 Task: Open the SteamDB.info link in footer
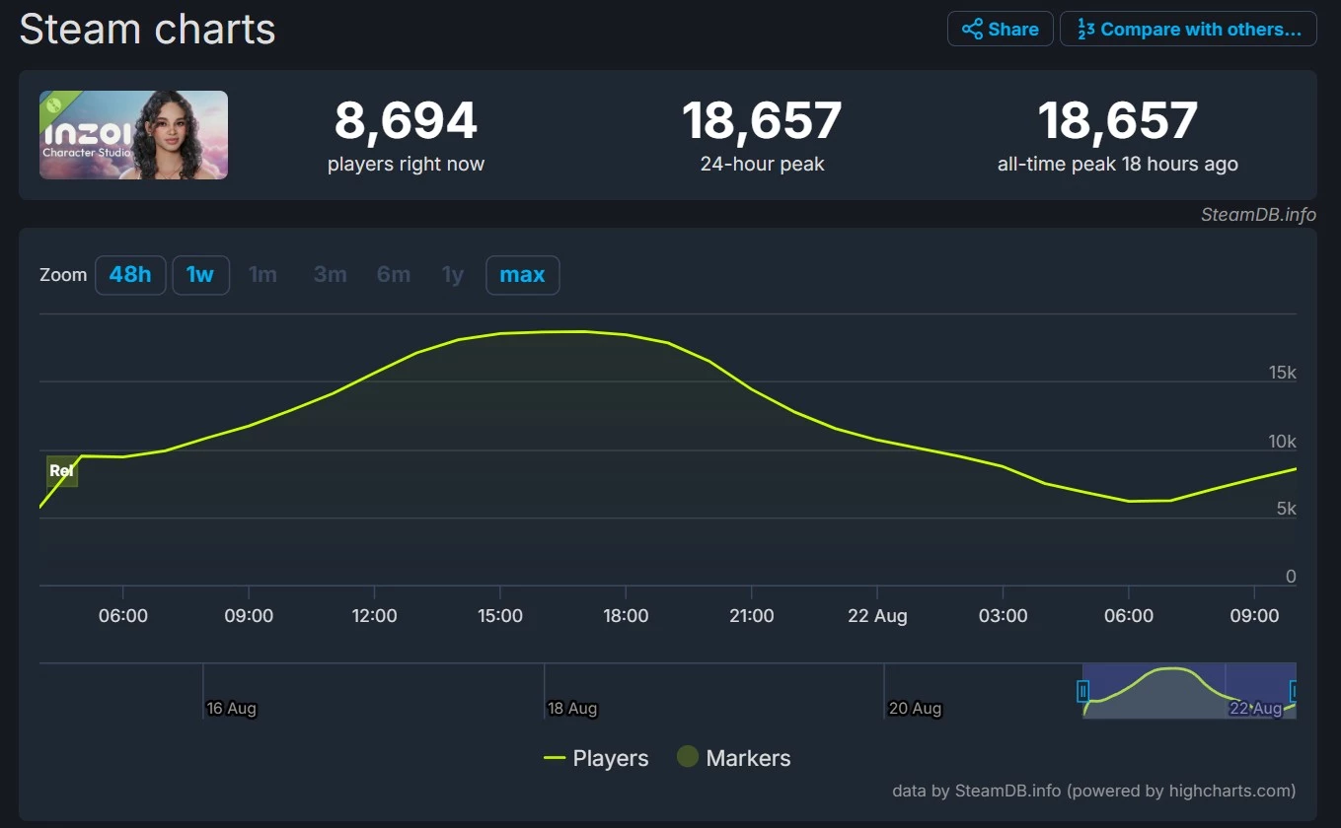[1007, 791]
